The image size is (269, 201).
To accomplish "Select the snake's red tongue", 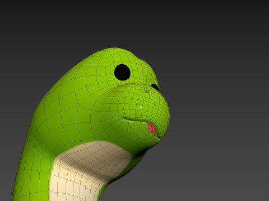I will click(151, 128).
